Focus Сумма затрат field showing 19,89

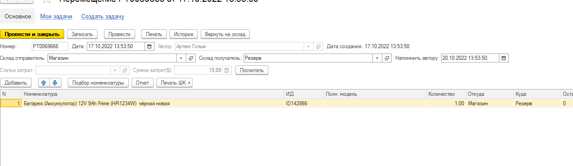199,70
